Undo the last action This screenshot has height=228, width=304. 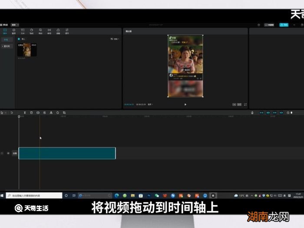click(x=12, y=112)
